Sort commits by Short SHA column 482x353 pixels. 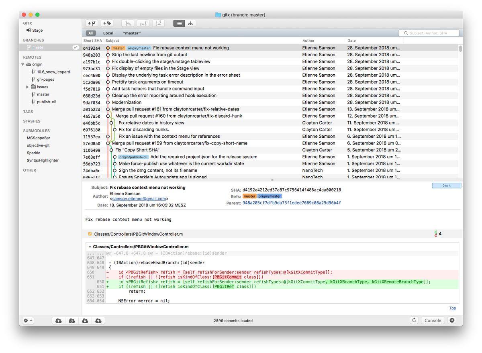(92, 41)
